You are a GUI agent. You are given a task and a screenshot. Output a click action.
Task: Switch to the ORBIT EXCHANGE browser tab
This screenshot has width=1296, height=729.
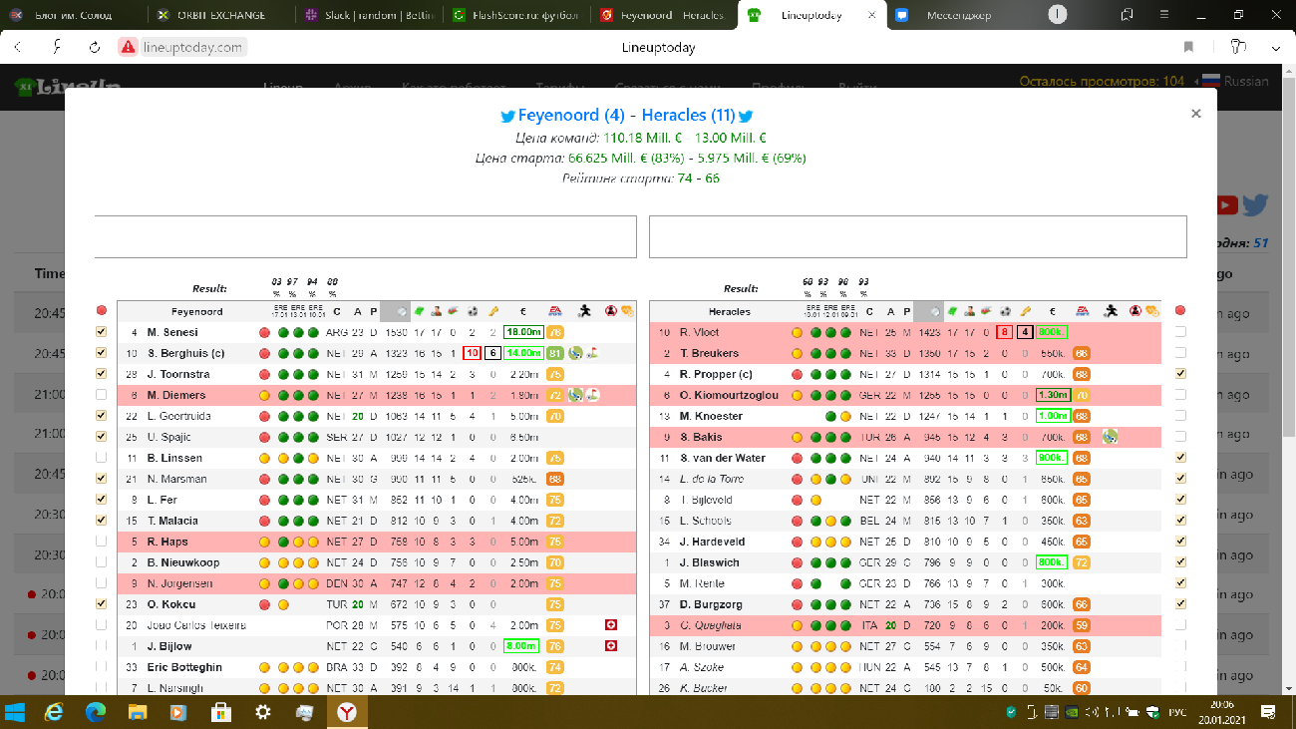tap(217, 15)
